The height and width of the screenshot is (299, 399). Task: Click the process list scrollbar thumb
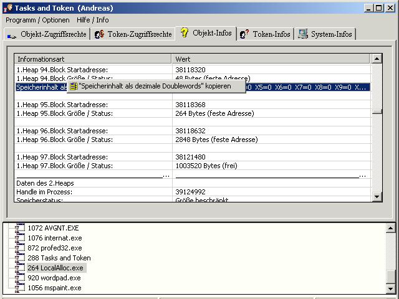point(390,277)
